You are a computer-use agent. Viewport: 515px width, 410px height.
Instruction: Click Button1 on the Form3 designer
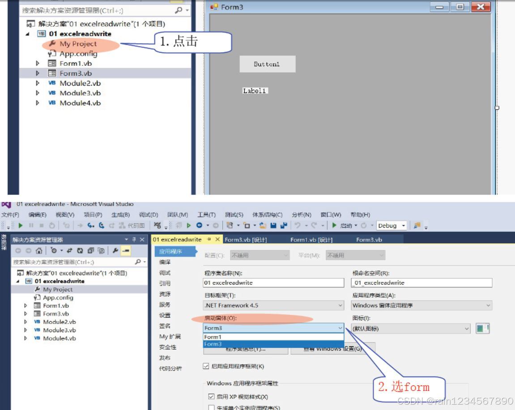[268, 64]
